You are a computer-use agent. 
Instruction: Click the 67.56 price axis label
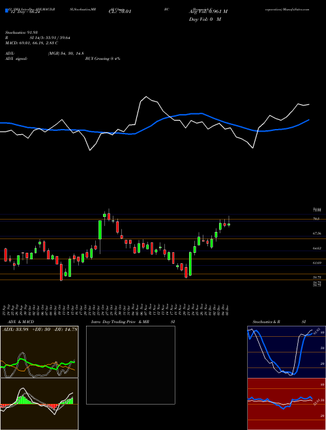(317, 233)
